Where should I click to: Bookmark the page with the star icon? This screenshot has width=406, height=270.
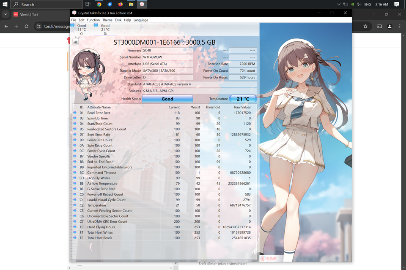coord(365,26)
